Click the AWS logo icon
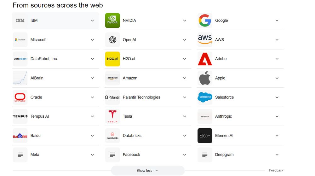This screenshot has width=315, height=176. [x=205, y=40]
